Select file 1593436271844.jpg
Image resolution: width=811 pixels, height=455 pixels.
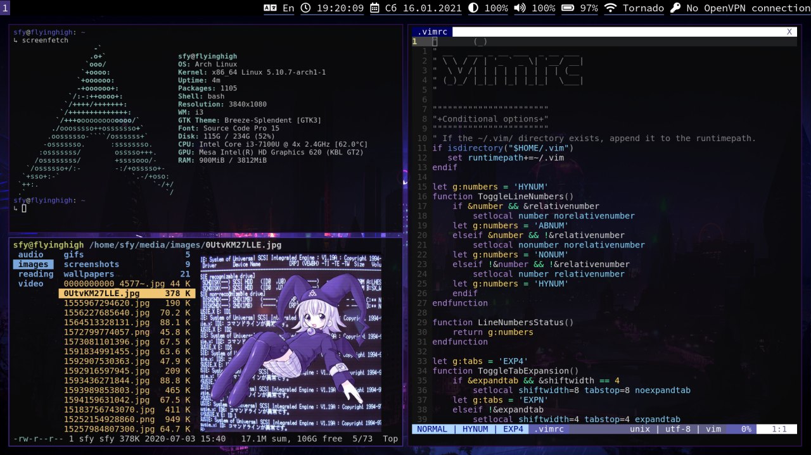[127, 381]
